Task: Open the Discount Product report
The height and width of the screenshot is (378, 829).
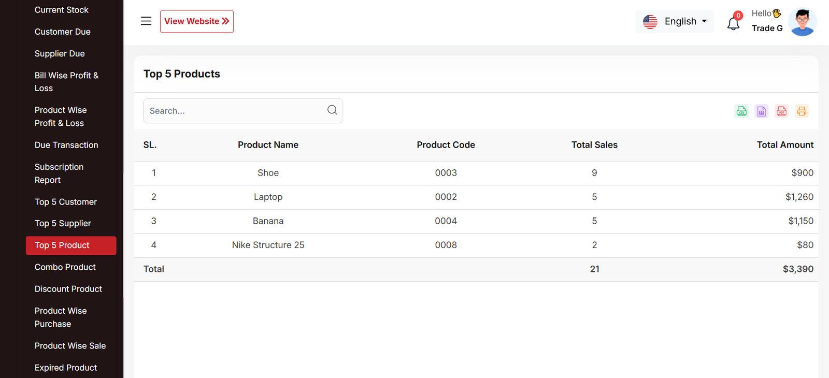Action: (68, 289)
